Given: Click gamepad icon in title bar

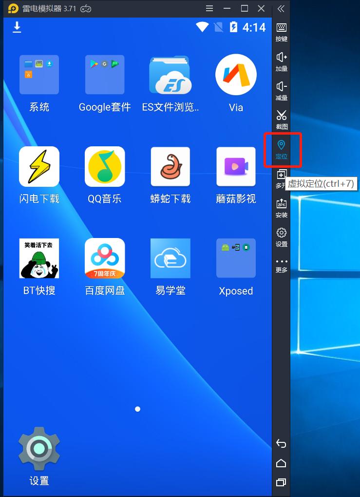Looking at the screenshot, I should (86, 9).
